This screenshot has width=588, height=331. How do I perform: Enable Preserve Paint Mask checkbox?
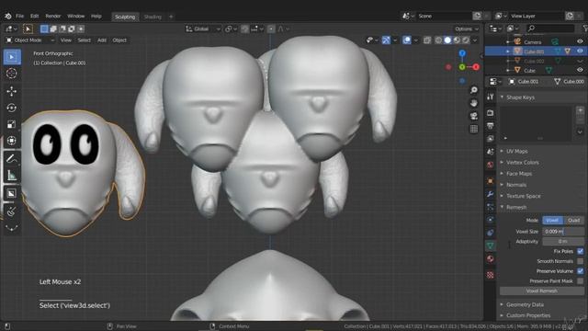pyautogui.click(x=580, y=280)
